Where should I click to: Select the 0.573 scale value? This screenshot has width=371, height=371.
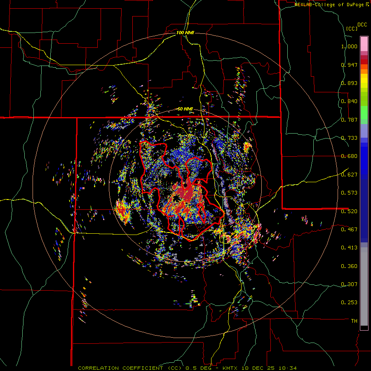pos(349,193)
